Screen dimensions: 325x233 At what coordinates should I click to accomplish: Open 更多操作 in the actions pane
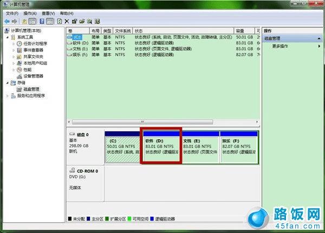pyautogui.click(x=280, y=46)
